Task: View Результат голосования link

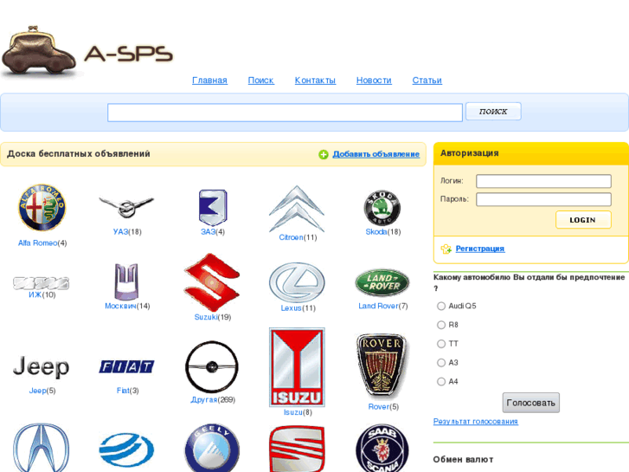Action: click(x=475, y=422)
